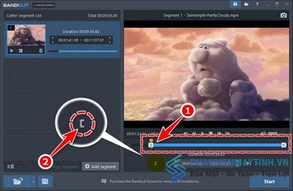
Task: Open a file with the folder button
Action: click(x=17, y=181)
